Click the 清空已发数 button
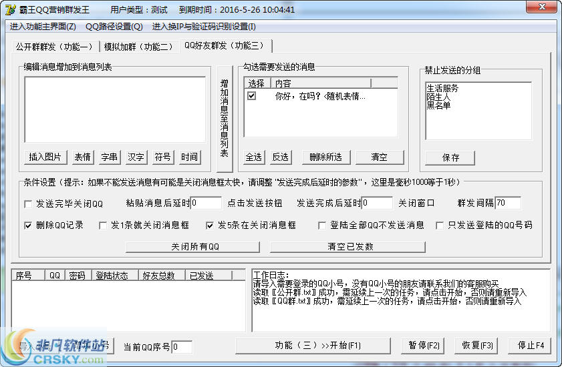The width and height of the screenshot is (562, 367). coord(347,247)
